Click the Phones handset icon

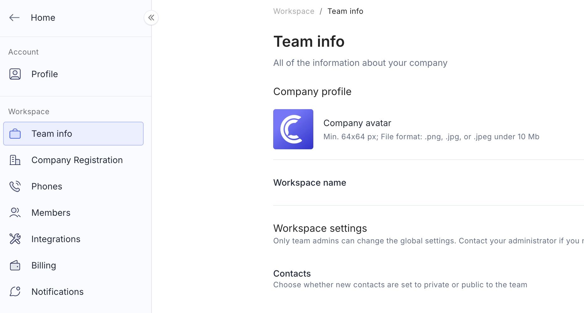[x=15, y=187]
